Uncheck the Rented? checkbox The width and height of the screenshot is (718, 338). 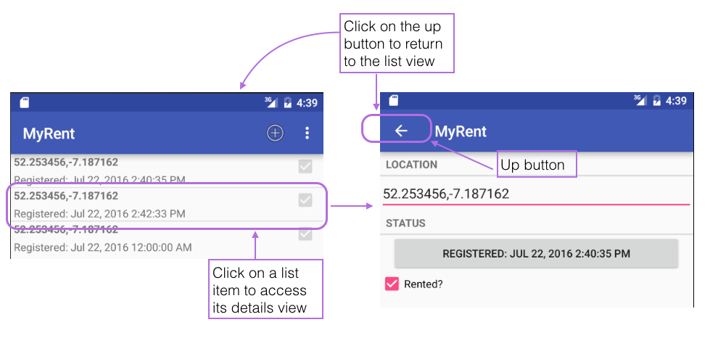[x=392, y=284]
